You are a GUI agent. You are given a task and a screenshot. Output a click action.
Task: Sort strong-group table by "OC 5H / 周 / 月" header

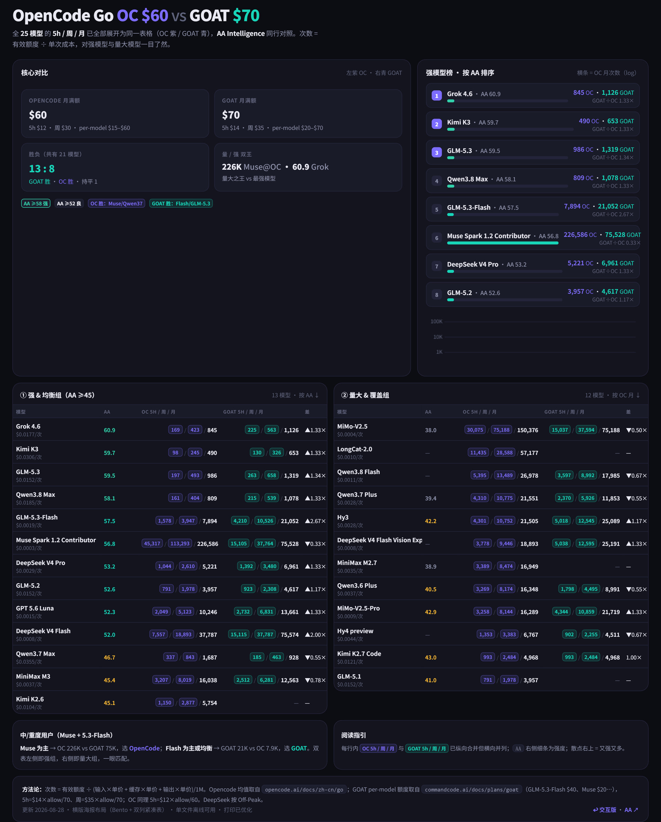pyautogui.click(x=158, y=412)
